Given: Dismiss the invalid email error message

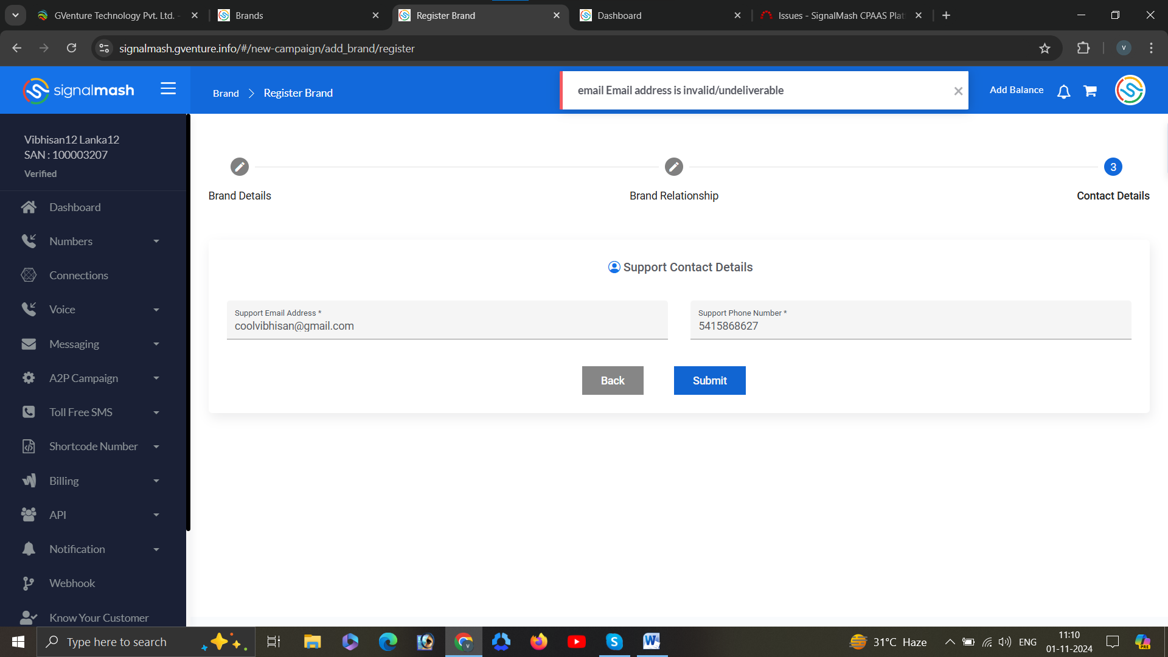Looking at the screenshot, I should click(958, 91).
